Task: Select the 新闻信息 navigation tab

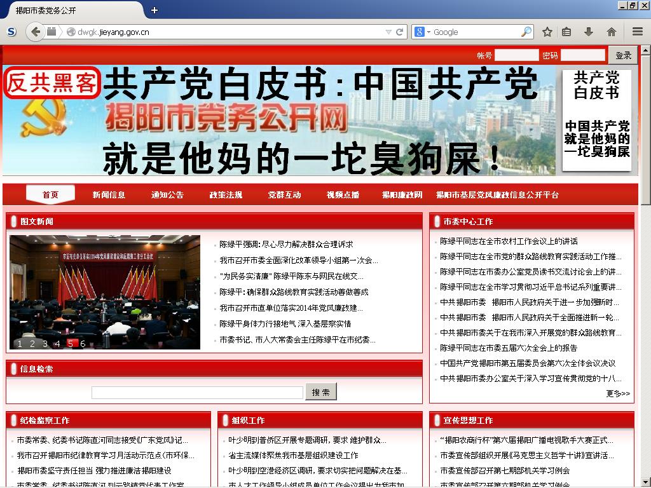Action: [109, 195]
